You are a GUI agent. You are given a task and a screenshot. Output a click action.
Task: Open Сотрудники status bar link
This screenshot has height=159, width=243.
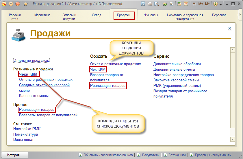coord(177,155)
